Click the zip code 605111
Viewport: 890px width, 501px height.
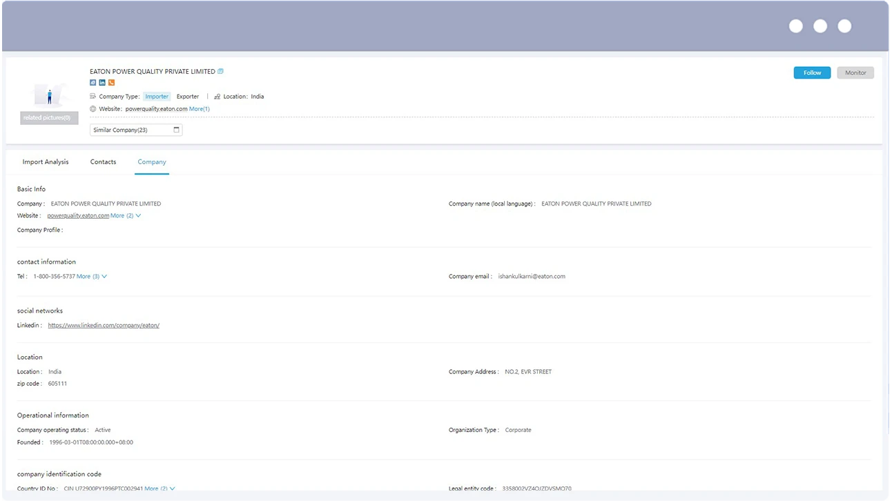coord(57,384)
